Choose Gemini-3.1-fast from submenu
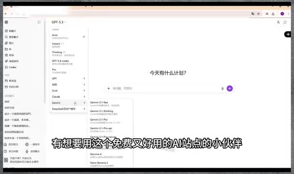Viewport: 294px width, 174px height. point(111,104)
